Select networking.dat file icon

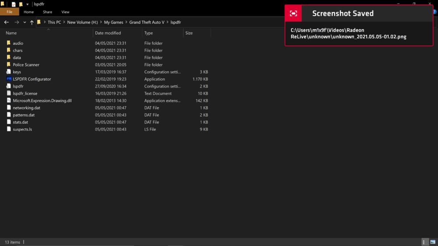click(x=9, y=108)
